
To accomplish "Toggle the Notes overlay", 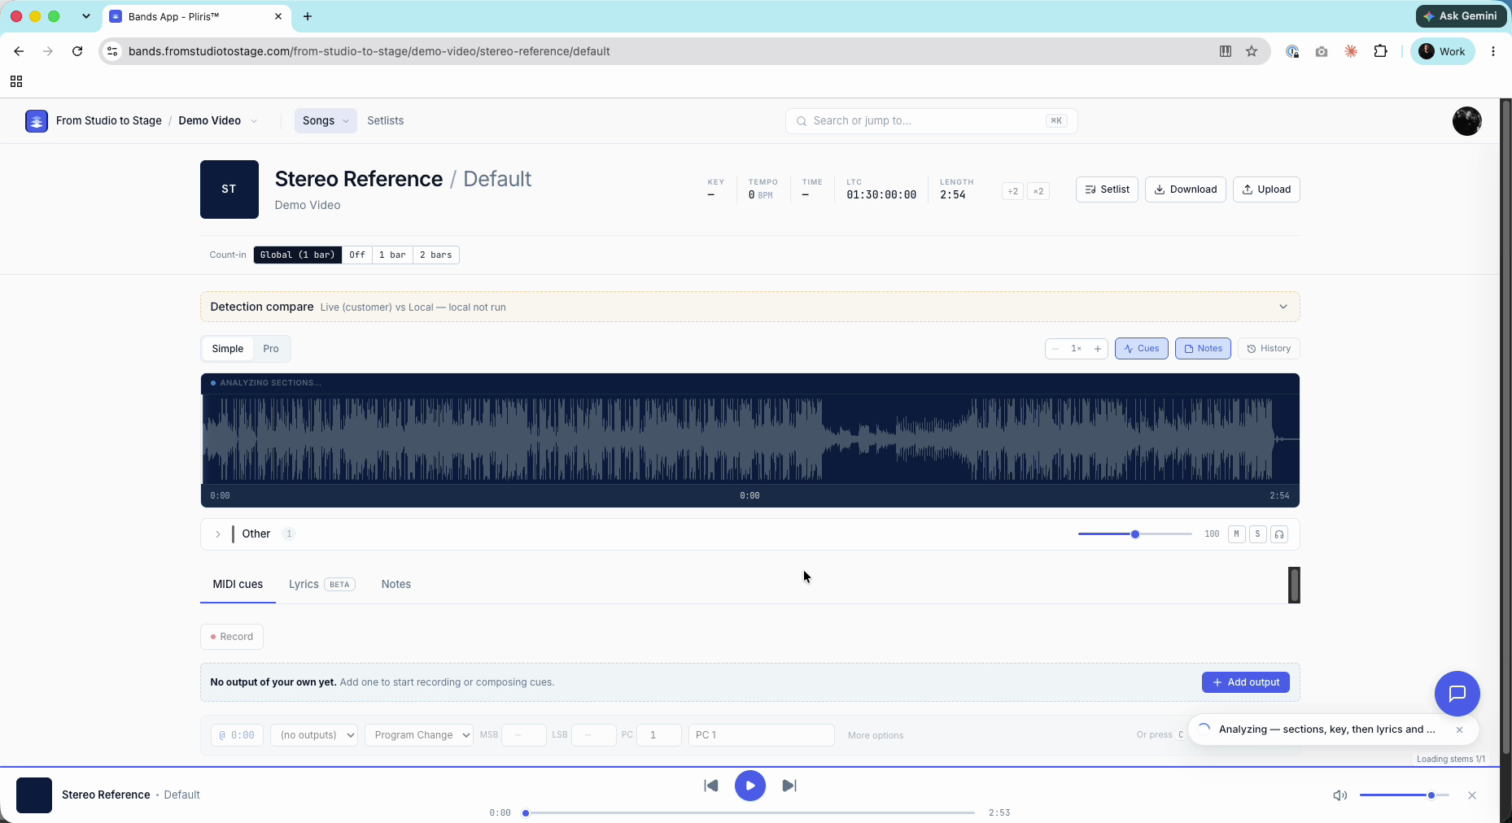I will [1203, 349].
